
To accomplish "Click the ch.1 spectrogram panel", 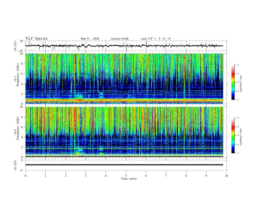I will pyautogui.click(x=124, y=79).
